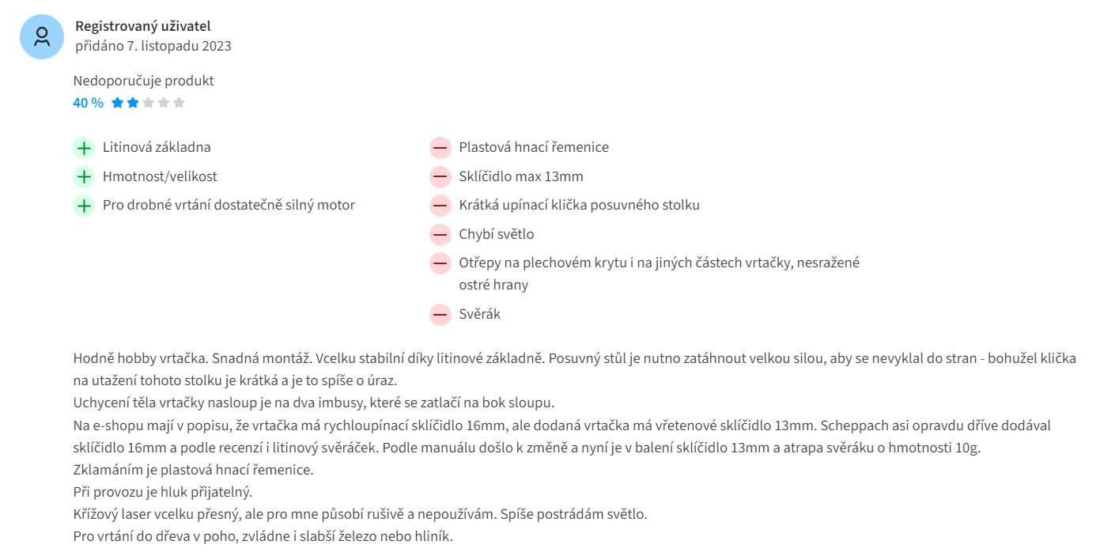The image size is (1100, 556).
Task: Click the Nedoporučuje produkt label
Action: coord(143,81)
